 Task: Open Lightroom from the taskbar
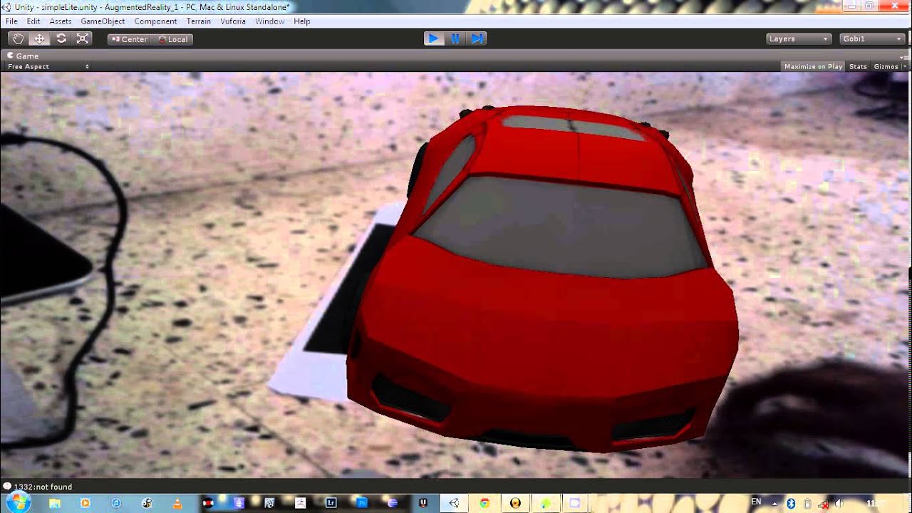[331, 503]
